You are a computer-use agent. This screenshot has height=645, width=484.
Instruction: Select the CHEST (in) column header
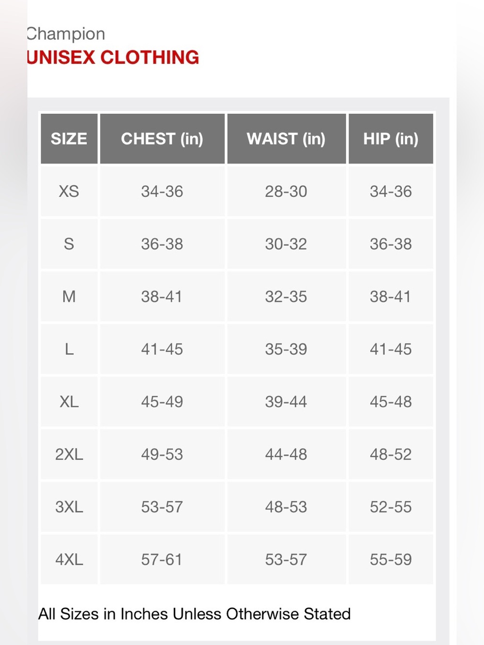pos(162,139)
